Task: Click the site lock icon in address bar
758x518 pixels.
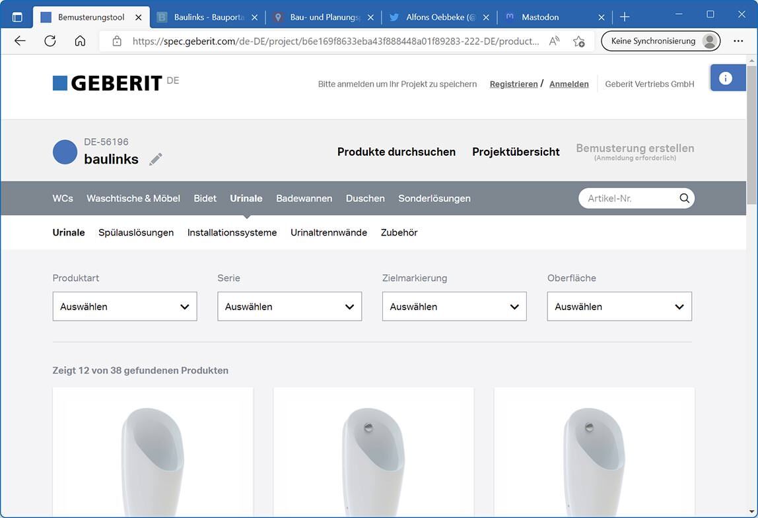Action: pyautogui.click(x=116, y=41)
